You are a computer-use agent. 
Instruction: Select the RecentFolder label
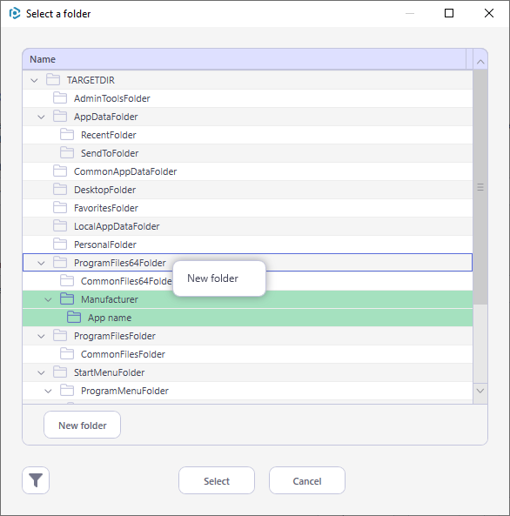[x=108, y=135]
